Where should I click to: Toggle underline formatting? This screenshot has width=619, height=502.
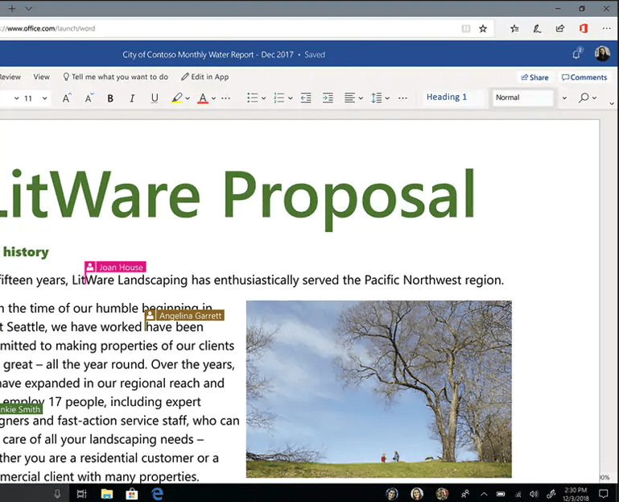tap(155, 98)
